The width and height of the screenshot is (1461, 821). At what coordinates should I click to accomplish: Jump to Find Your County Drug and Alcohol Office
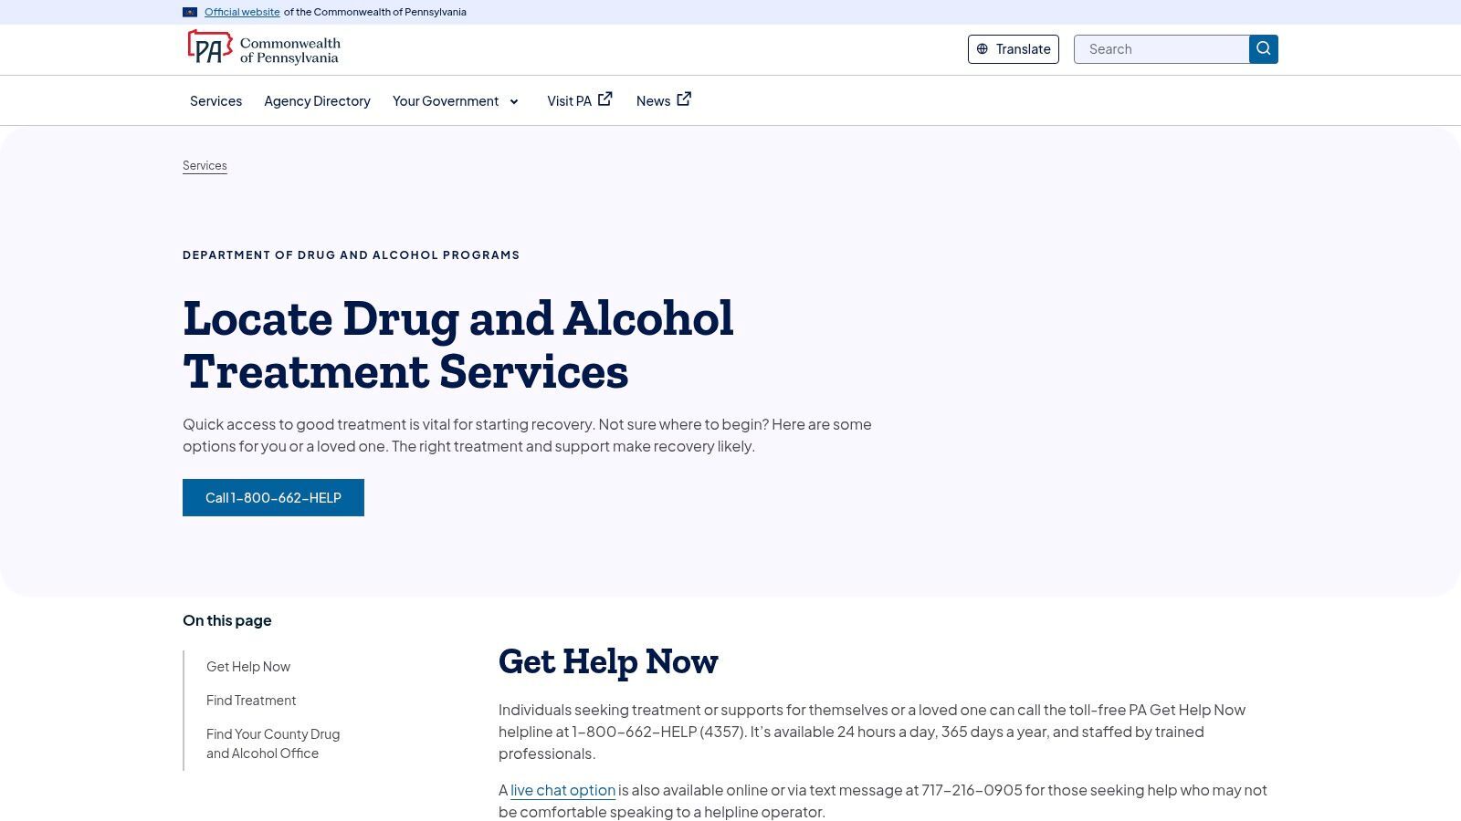[273, 743]
